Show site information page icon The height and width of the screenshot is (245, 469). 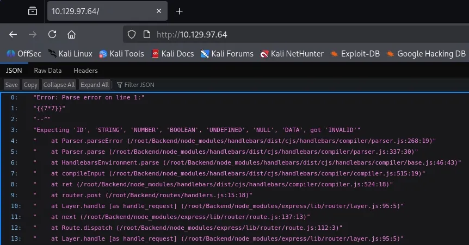(146, 34)
